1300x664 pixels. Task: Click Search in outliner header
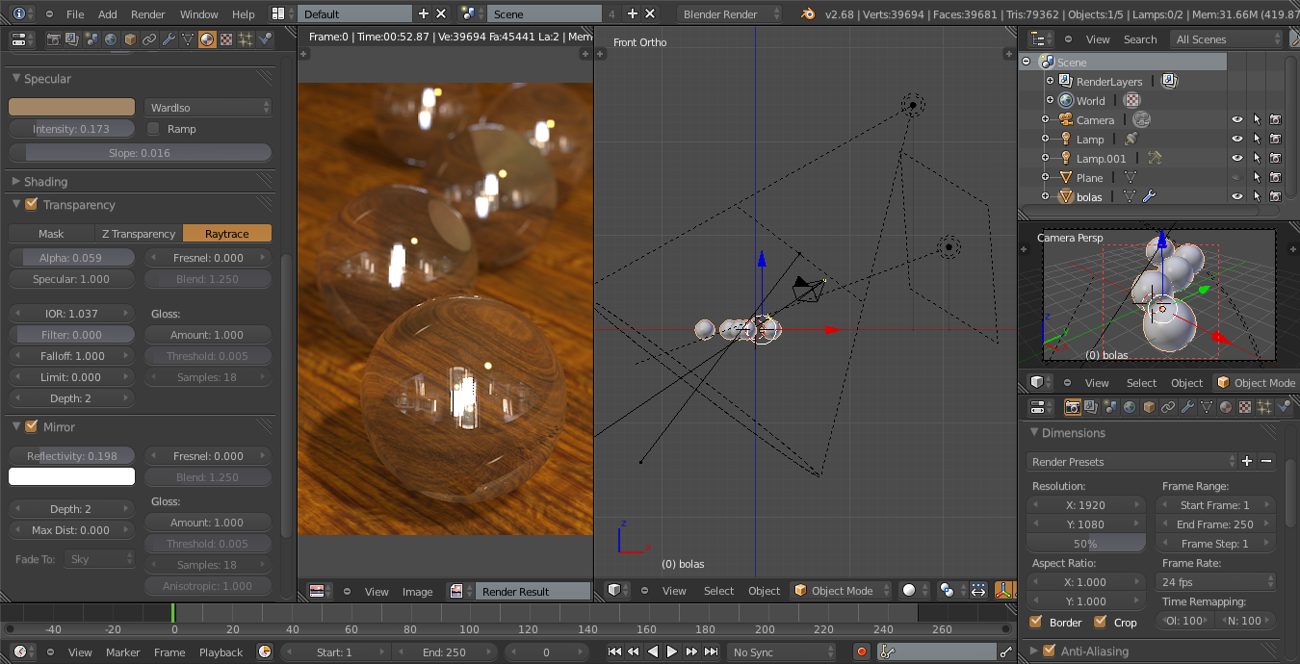(x=1140, y=39)
